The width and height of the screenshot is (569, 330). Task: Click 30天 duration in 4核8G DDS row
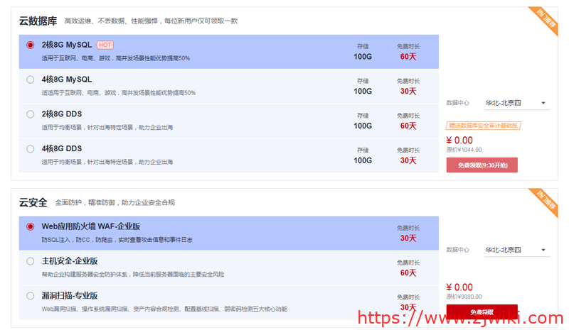click(408, 160)
